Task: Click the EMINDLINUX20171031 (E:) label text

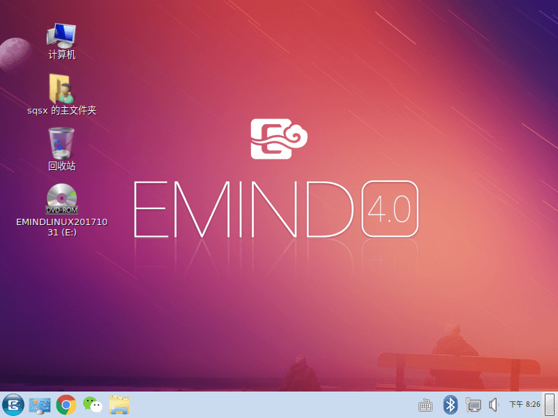Action: tap(62, 227)
